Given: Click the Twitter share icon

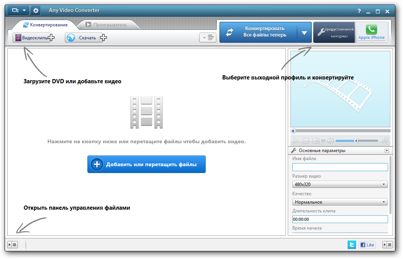Looking at the screenshot, I should click(351, 245).
